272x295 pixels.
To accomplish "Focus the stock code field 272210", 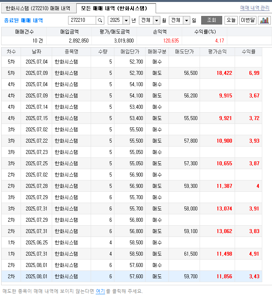I will pyautogui.click(x=82, y=20).
